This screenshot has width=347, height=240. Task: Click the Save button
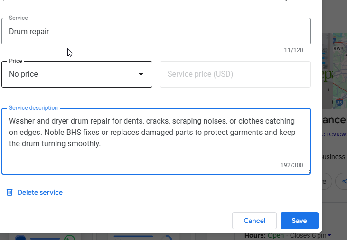[299, 221]
